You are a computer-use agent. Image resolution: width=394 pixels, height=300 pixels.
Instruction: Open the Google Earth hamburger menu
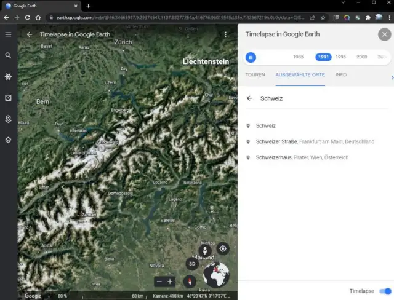pos(8,34)
